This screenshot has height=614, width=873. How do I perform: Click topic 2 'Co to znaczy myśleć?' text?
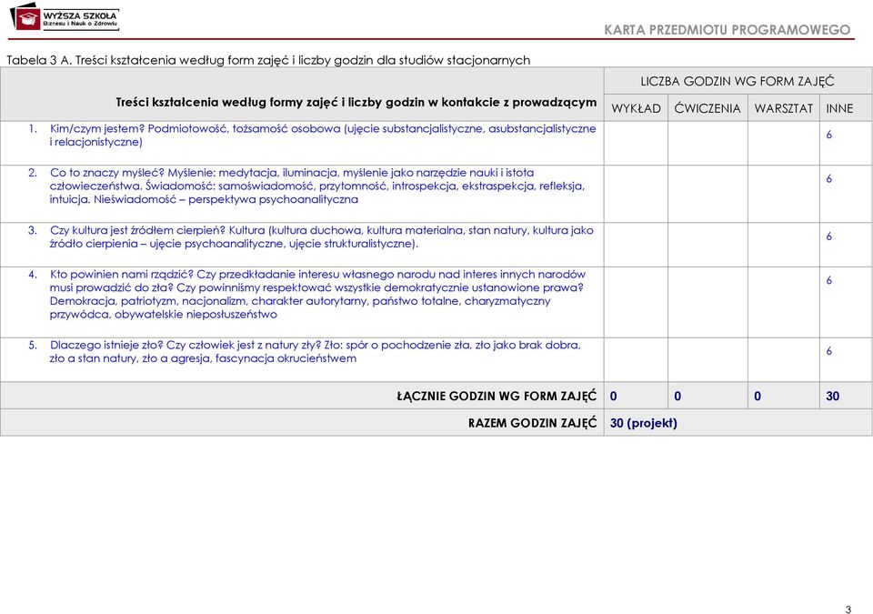(316, 186)
